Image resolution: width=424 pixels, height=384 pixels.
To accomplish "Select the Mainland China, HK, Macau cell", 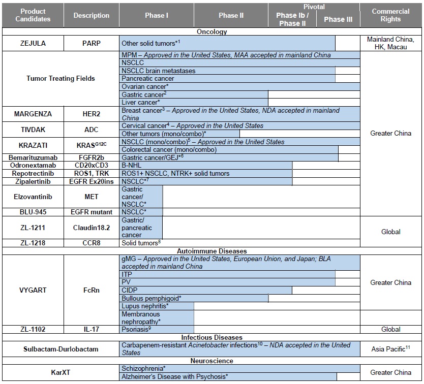I will click(x=390, y=43).
